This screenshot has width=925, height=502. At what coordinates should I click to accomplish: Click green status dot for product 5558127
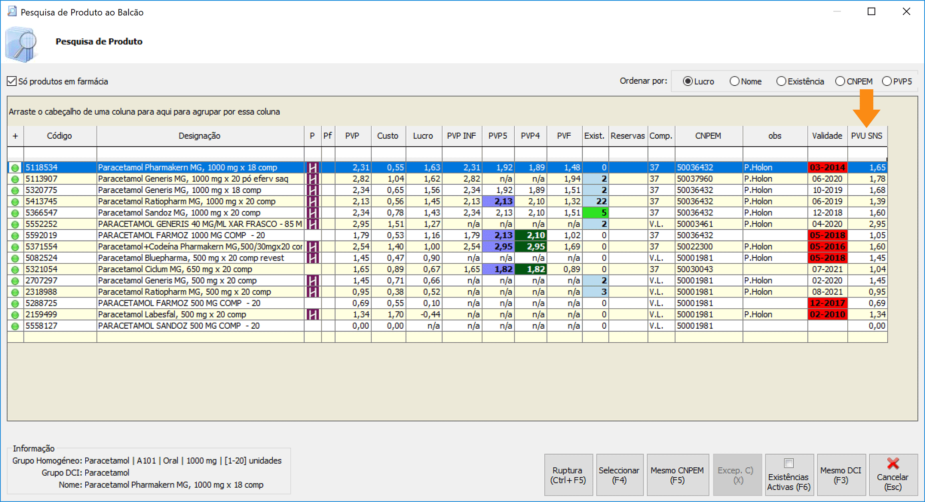(15, 326)
